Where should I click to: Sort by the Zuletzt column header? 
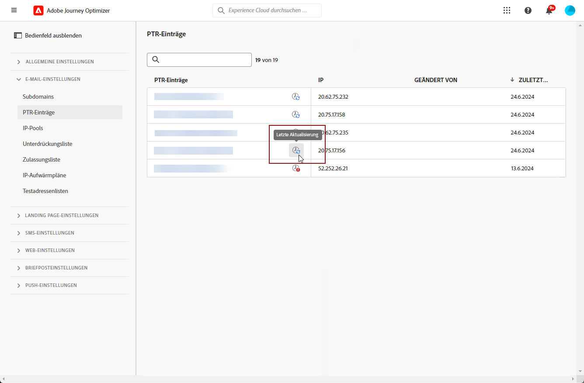[x=532, y=80]
